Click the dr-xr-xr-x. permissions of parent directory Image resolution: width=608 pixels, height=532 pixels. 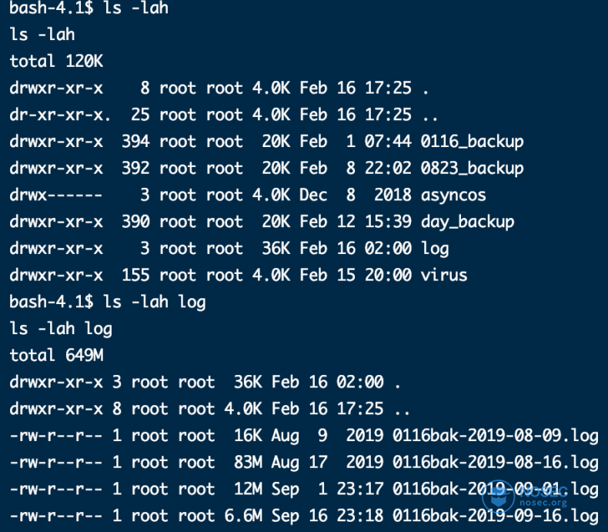[60, 115]
